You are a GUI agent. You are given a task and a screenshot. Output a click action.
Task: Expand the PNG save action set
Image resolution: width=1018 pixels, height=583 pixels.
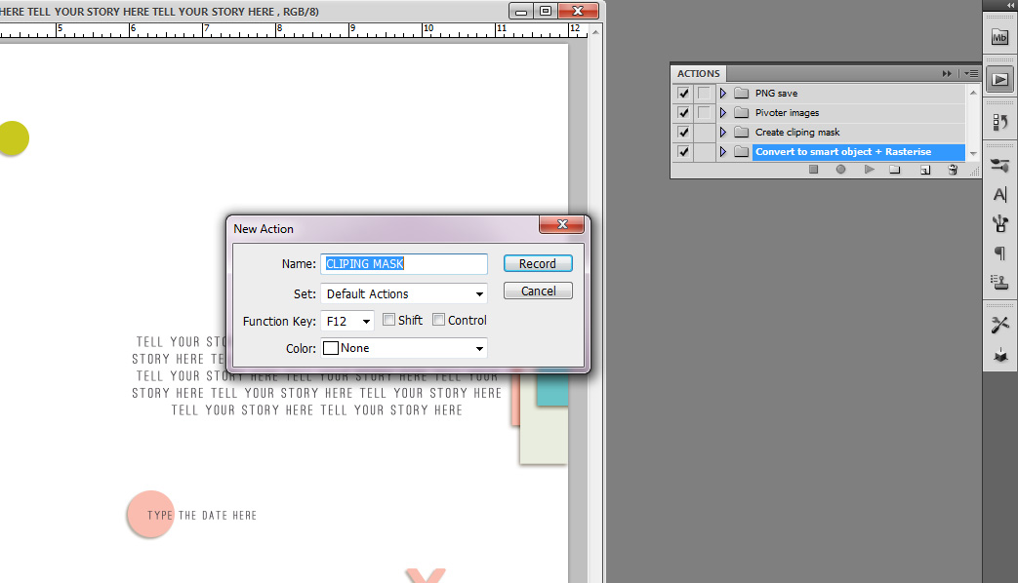[722, 94]
